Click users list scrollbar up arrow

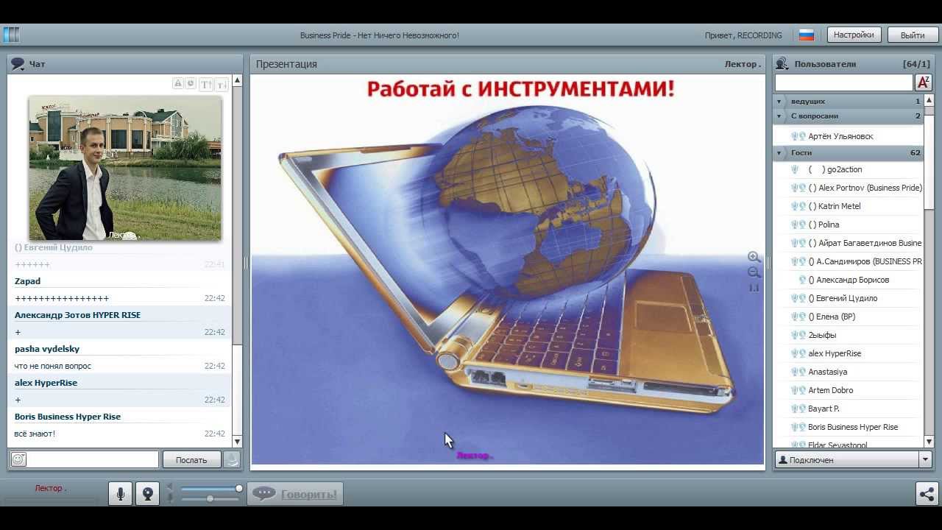[929, 100]
